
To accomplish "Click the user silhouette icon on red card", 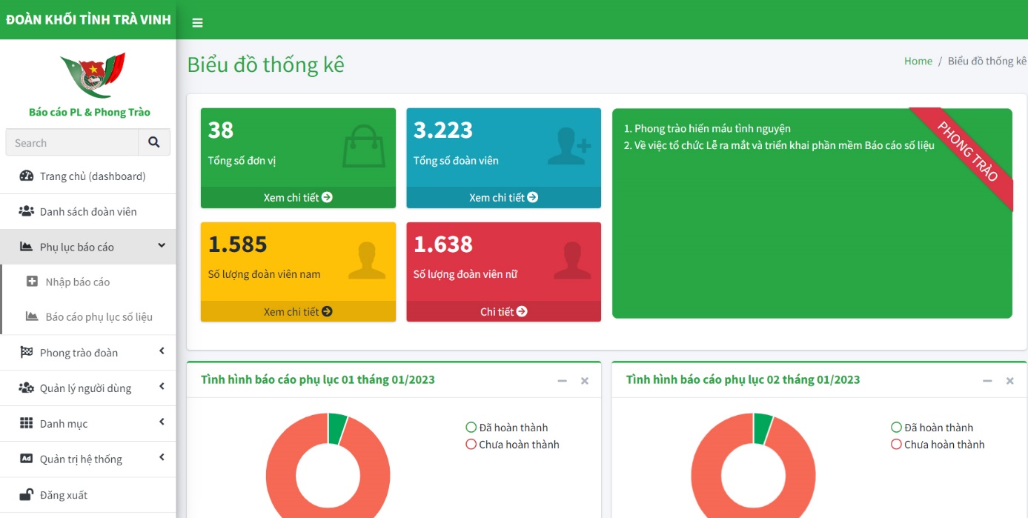I will click(x=571, y=260).
